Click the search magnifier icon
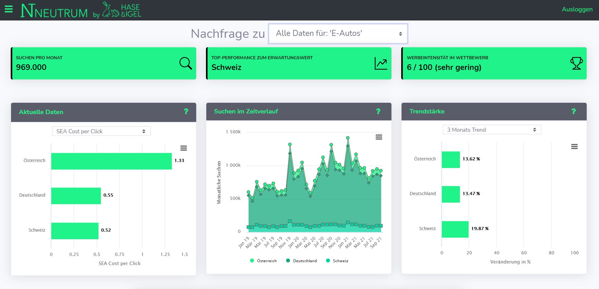This screenshot has width=599, height=289. tap(185, 63)
